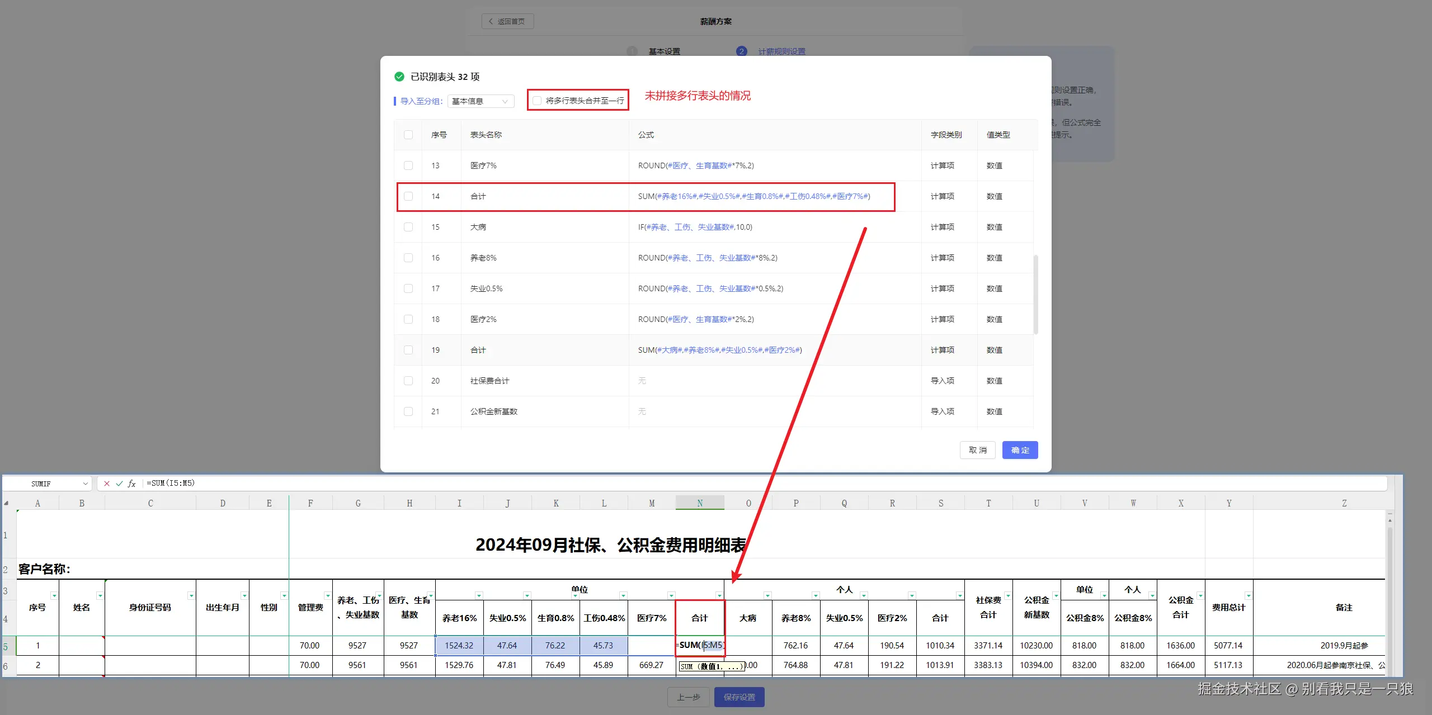
Task: Select the 基本设置 step
Action: point(663,51)
